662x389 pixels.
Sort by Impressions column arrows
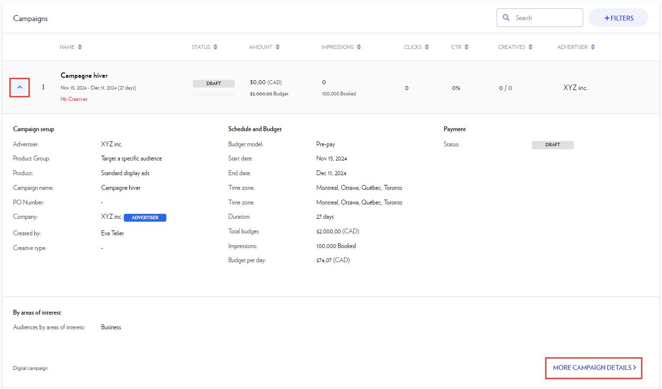[x=359, y=47]
